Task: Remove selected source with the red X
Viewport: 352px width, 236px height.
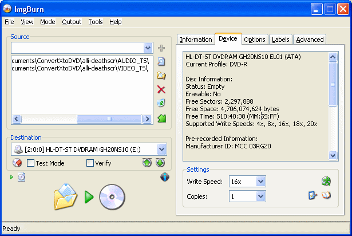Action: [161, 89]
